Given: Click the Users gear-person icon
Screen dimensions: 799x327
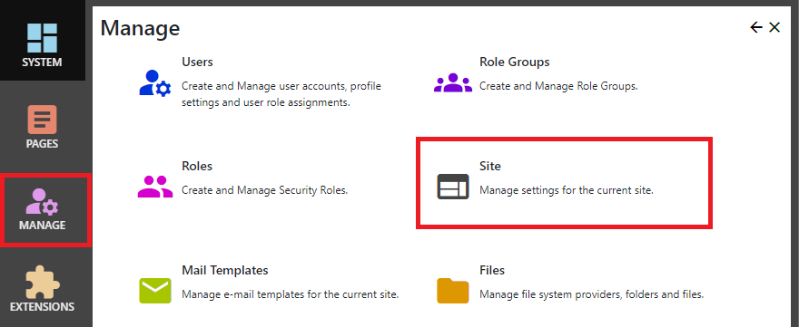Looking at the screenshot, I should (154, 84).
